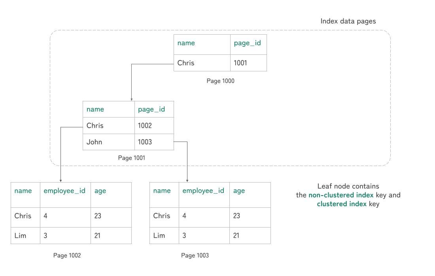Screen dimensions: 435x276
Task: Click the 'Chris' cell in Page 1003 table
Action: point(164,217)
